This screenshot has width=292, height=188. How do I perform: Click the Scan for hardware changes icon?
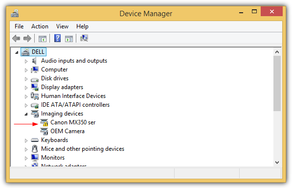pyautogui.click(x=84, y=38)
